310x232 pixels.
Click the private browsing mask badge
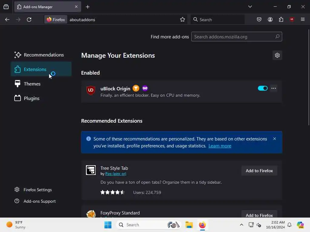click(145, 88)
